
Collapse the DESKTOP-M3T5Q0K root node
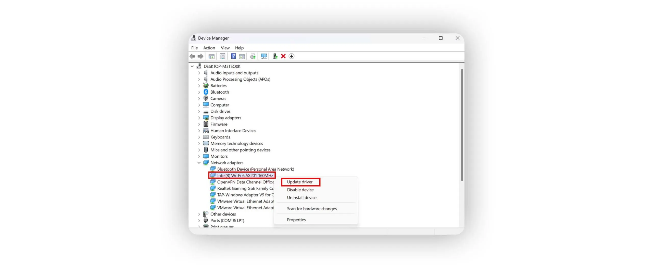192,66
